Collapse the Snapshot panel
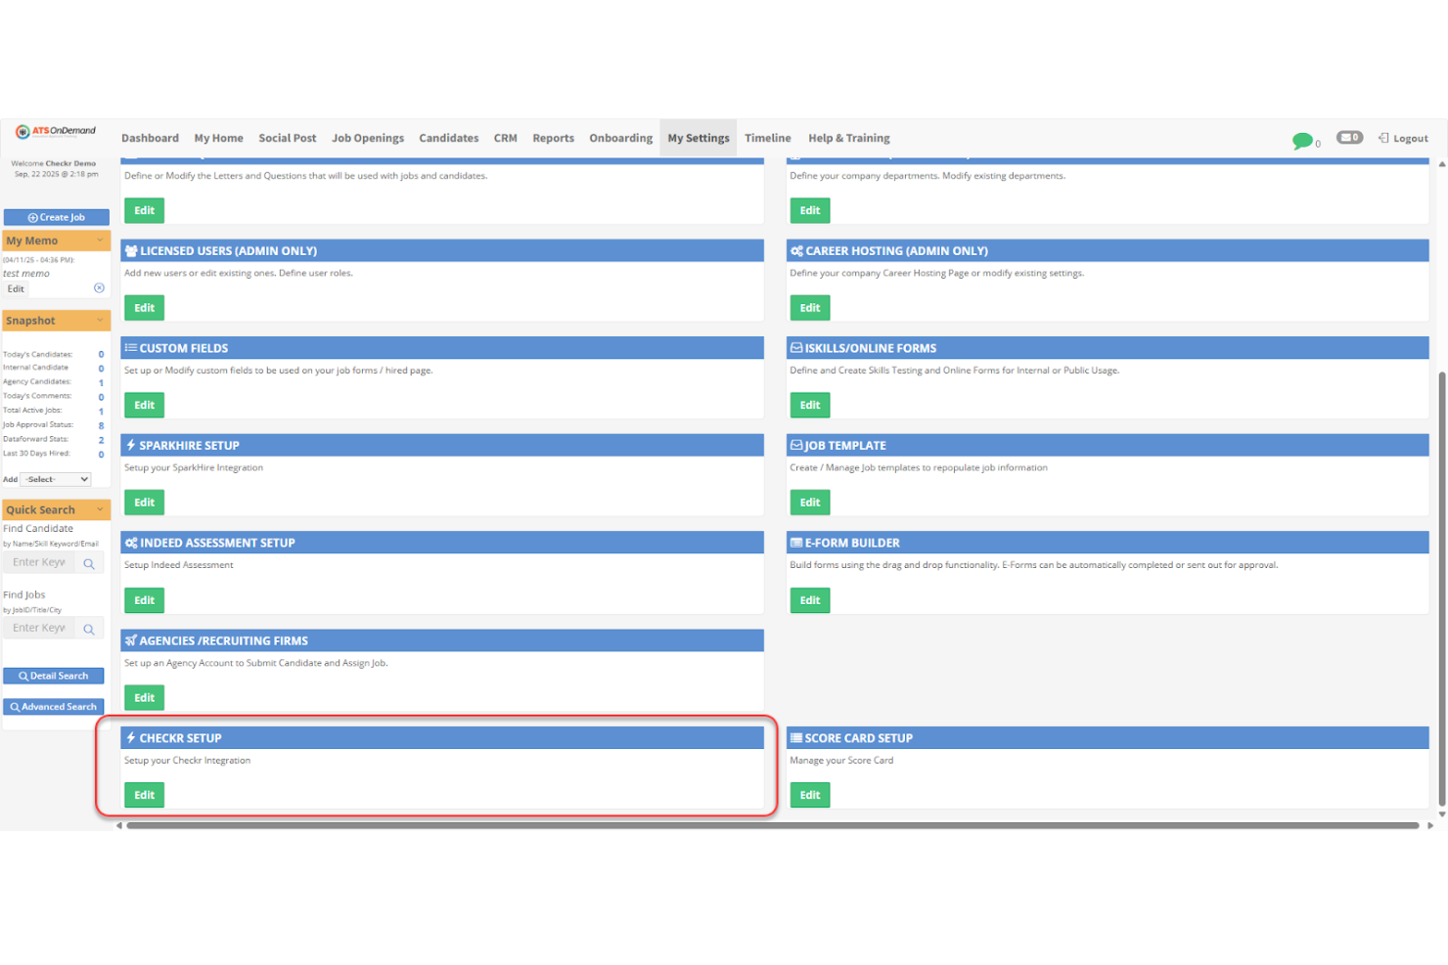Viewport: 1448px width, 965px height. pyautogui.click(x=101, y=320)
